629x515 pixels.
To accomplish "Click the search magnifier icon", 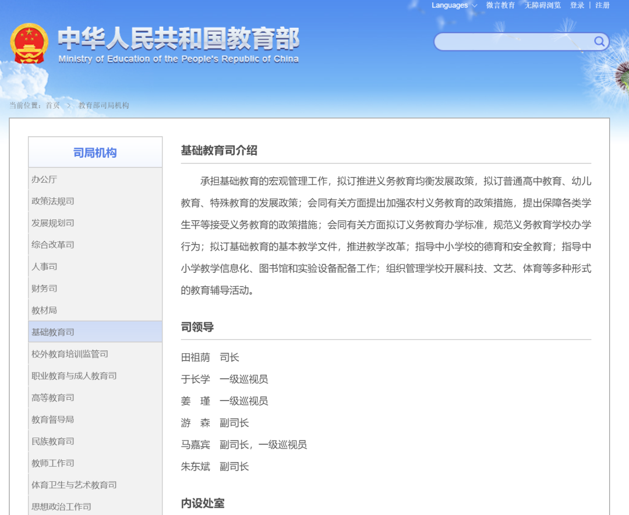I will click(x=599, y=41).
